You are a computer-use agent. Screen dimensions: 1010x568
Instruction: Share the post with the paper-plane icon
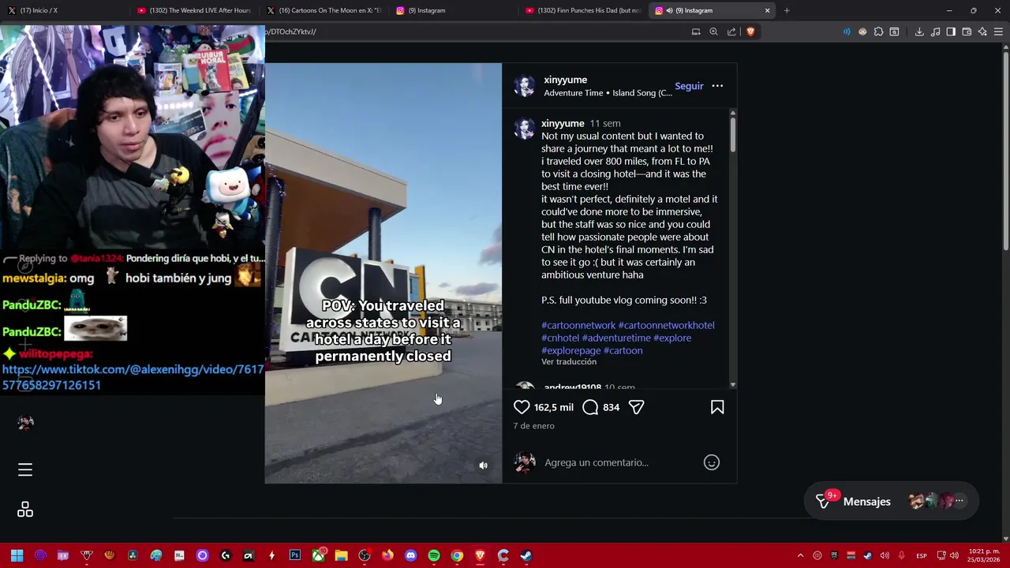636,407
